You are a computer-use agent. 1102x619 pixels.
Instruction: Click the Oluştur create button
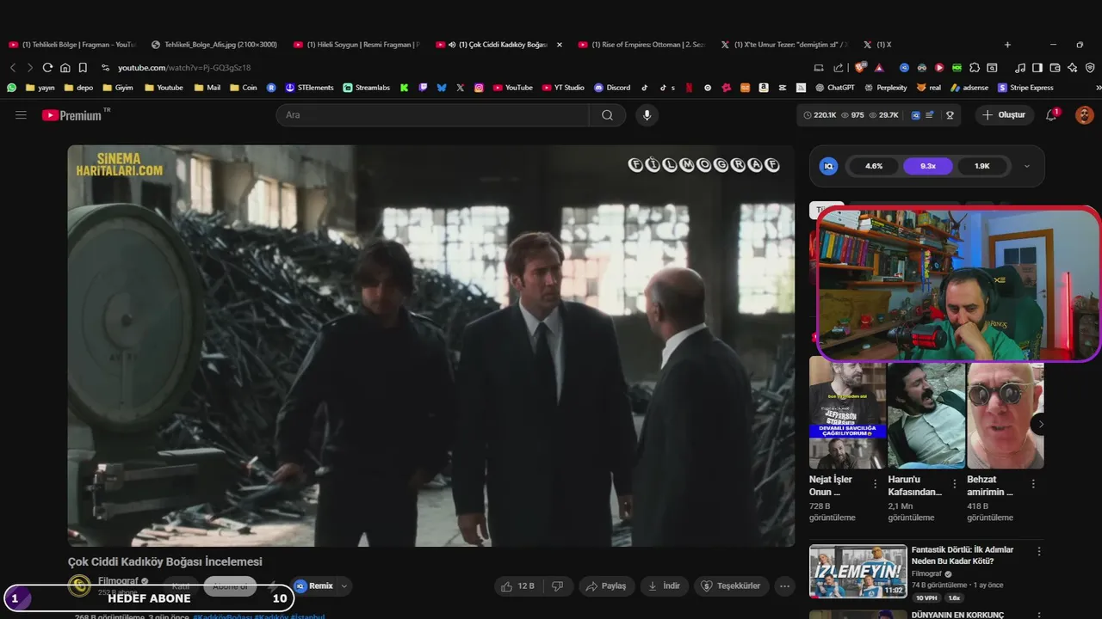point(1005,115)
